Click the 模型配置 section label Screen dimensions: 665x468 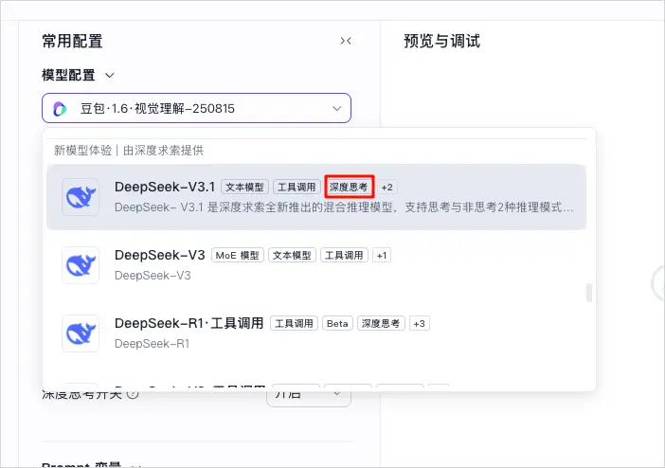pos(68,76)
